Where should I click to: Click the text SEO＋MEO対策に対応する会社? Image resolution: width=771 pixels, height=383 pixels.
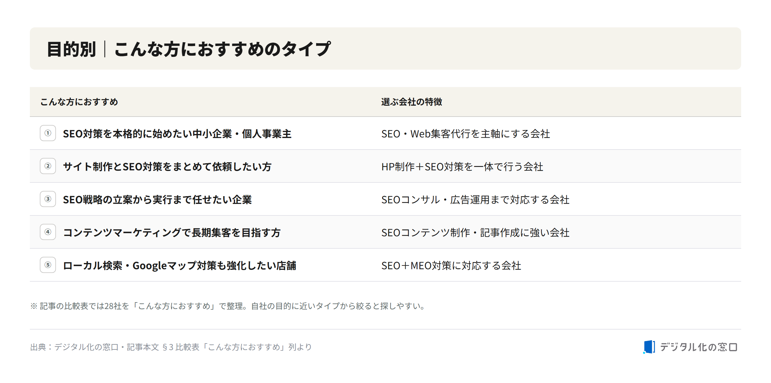(451, 265)
